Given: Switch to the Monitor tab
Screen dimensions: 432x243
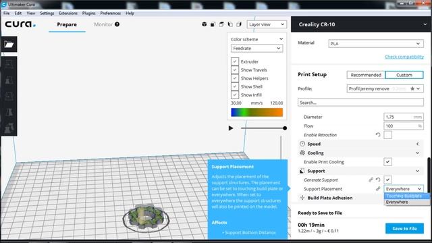Looking at the screenshot, I should click(103, 24).
